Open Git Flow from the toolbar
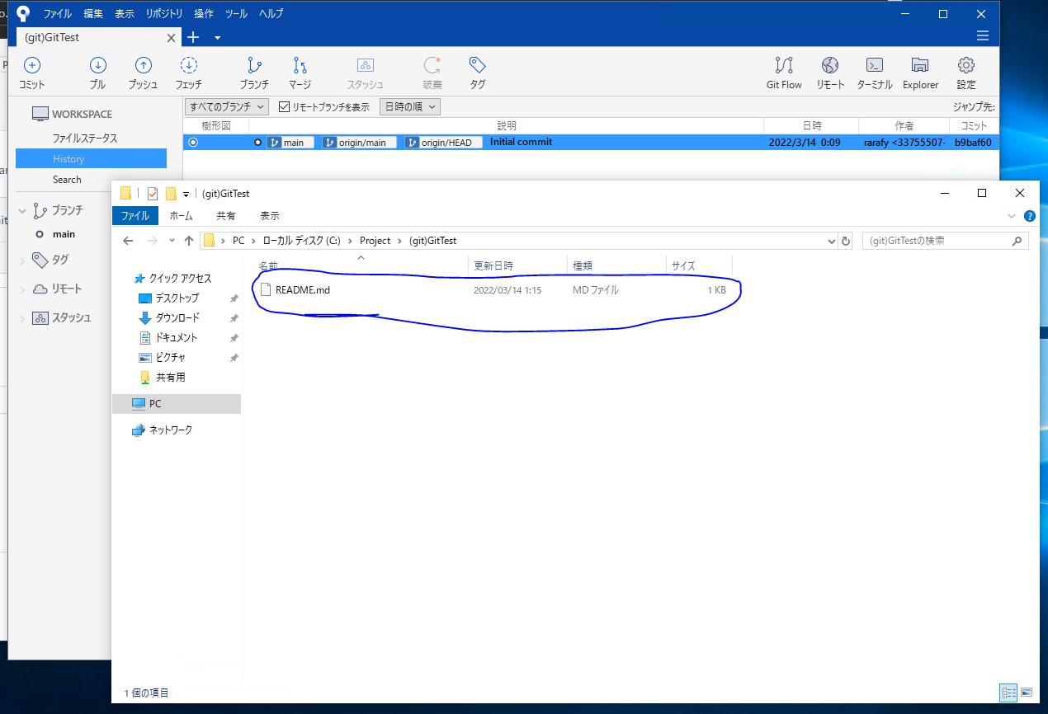The width and height of the screenshot is (1048, 714). click(783, 72)
